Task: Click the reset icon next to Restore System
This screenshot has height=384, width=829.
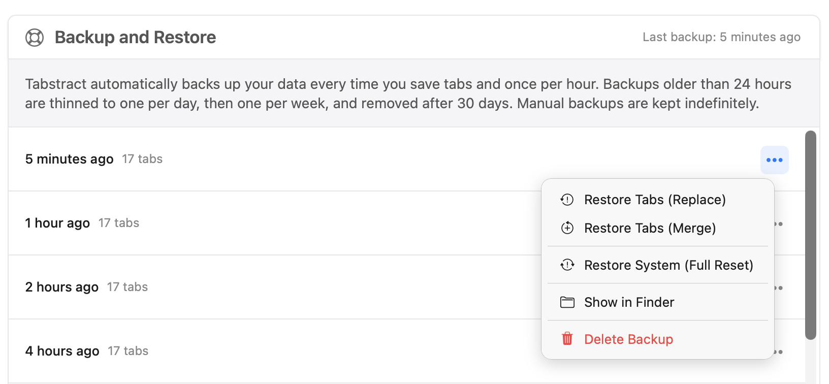Action: [567, 265]
